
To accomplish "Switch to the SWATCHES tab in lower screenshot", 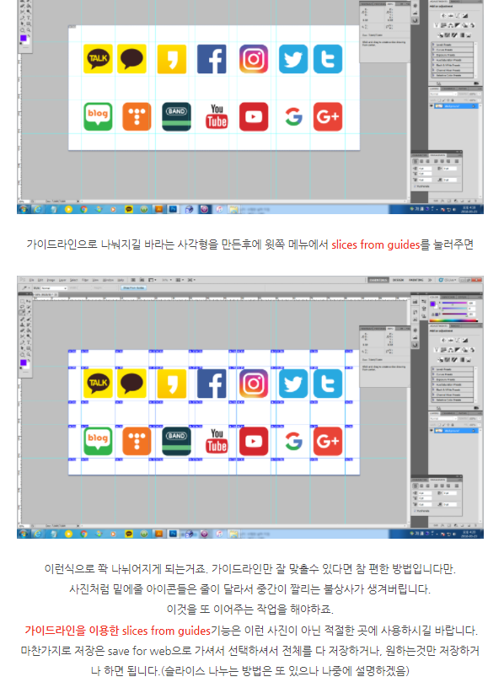I will (448, 298).
